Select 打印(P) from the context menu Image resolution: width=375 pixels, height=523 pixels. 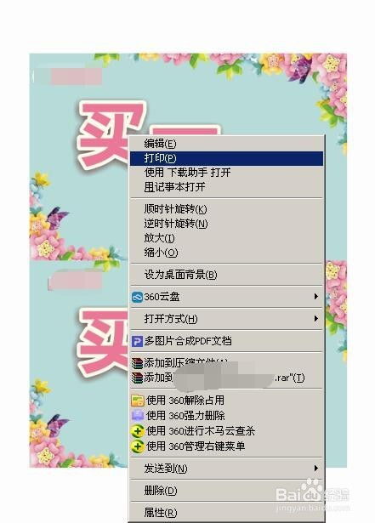[x=226, y=158]
